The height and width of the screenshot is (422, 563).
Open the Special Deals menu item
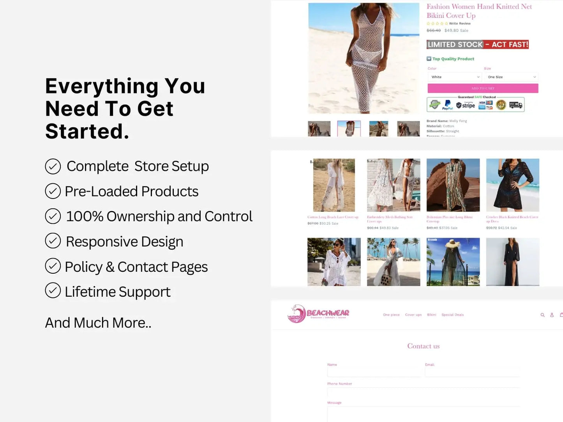(x=452, y=315)
